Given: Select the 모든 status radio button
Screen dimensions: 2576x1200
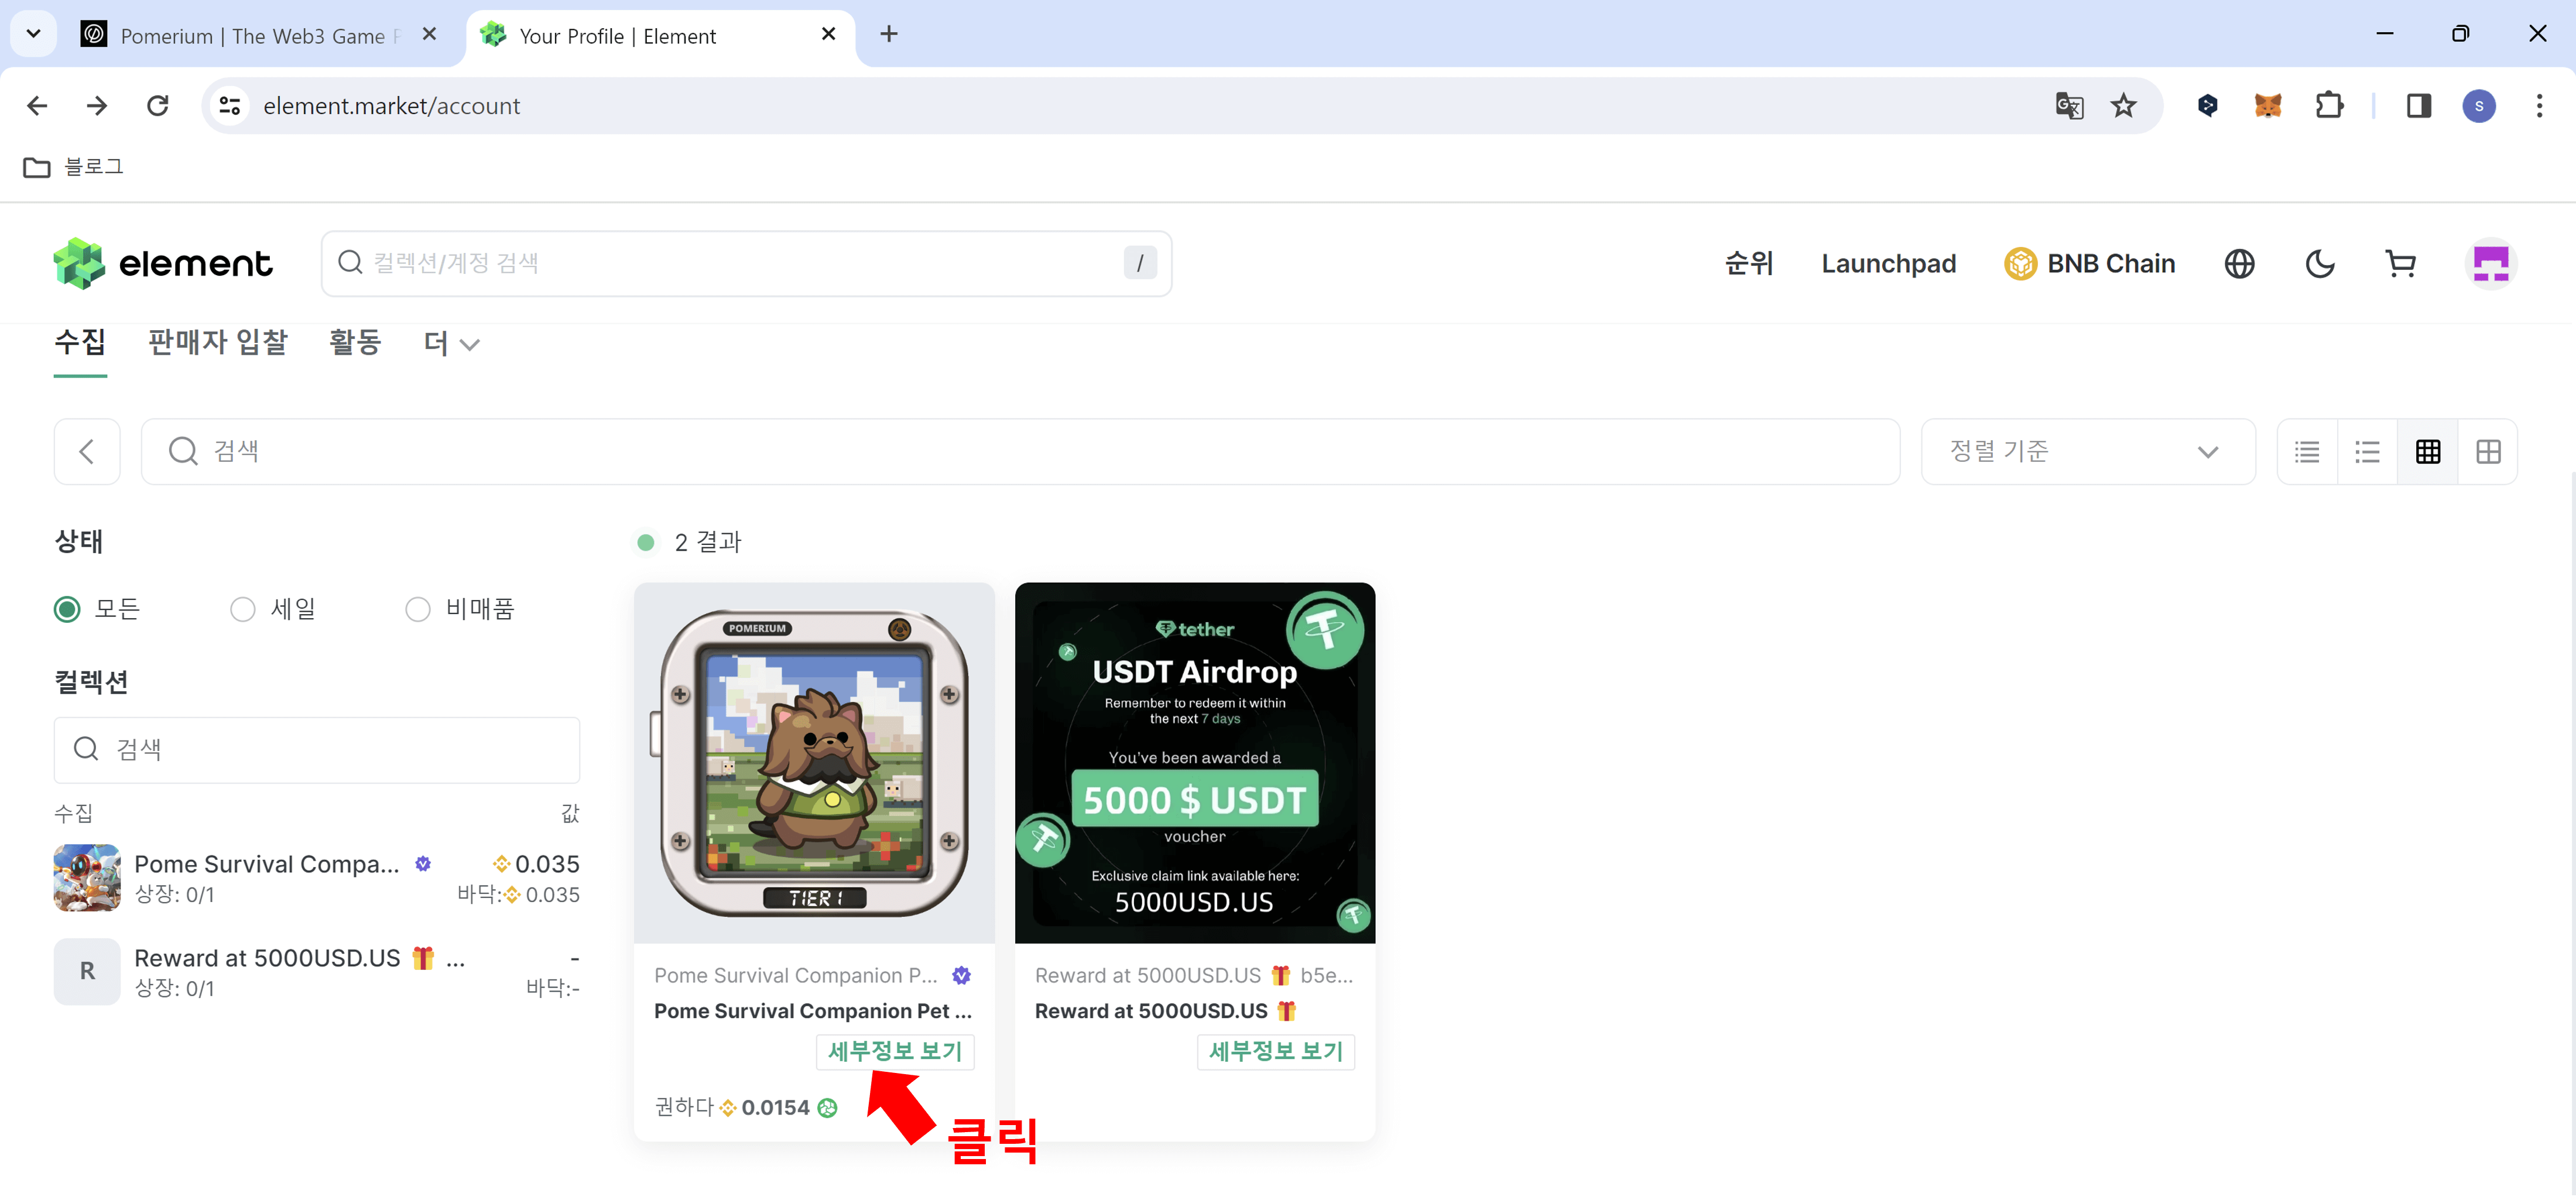Looking at the screenshot, I should pyautogui.click(x=67, y=609).
